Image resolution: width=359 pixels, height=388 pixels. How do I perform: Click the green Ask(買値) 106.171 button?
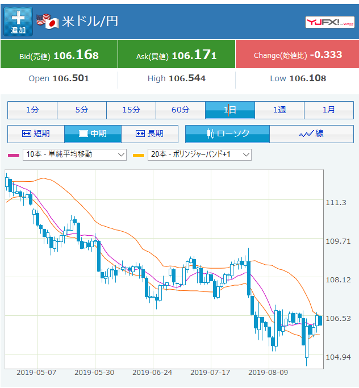pyautogui.click(x=176, y=55)
